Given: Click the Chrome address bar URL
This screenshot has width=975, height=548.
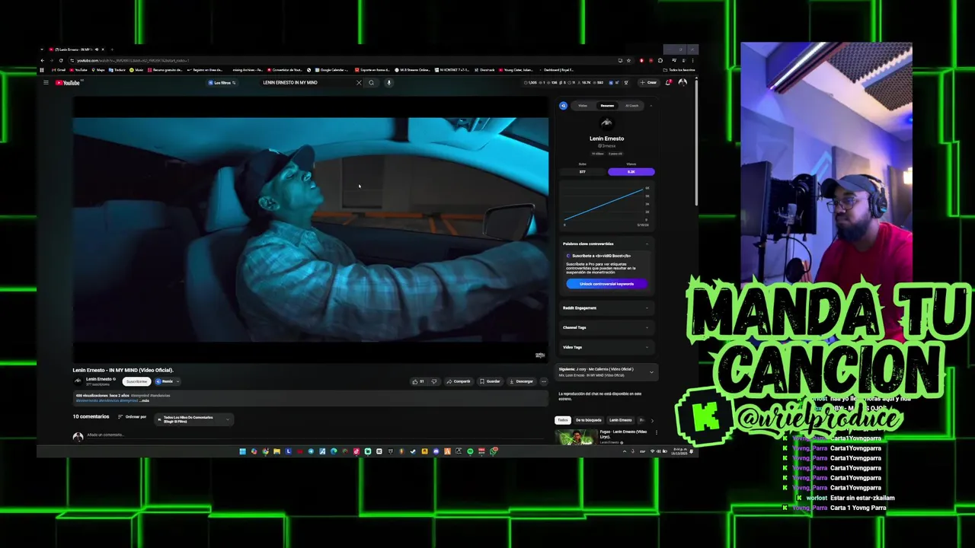Looking at the screenshot, I should 133,60.
